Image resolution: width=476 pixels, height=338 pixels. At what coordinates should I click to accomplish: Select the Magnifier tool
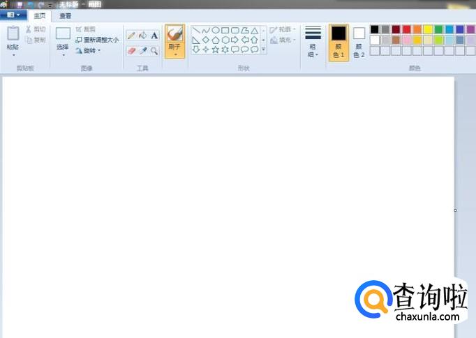click(154, 51)
